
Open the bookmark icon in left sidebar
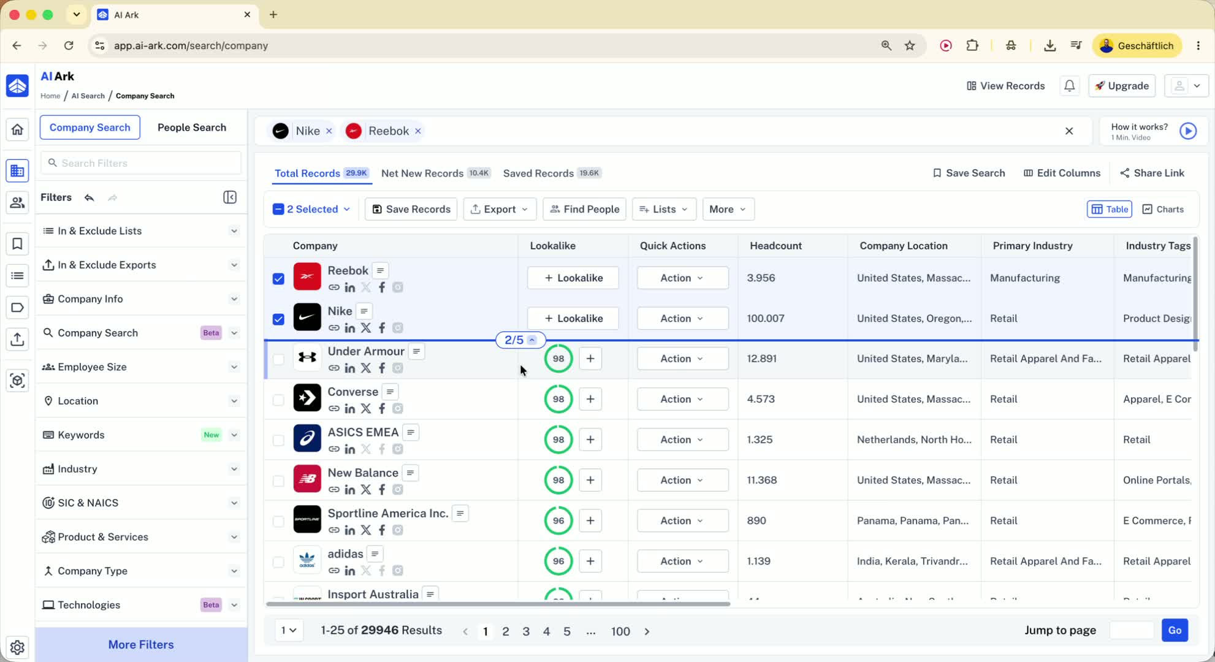point(17,244)
